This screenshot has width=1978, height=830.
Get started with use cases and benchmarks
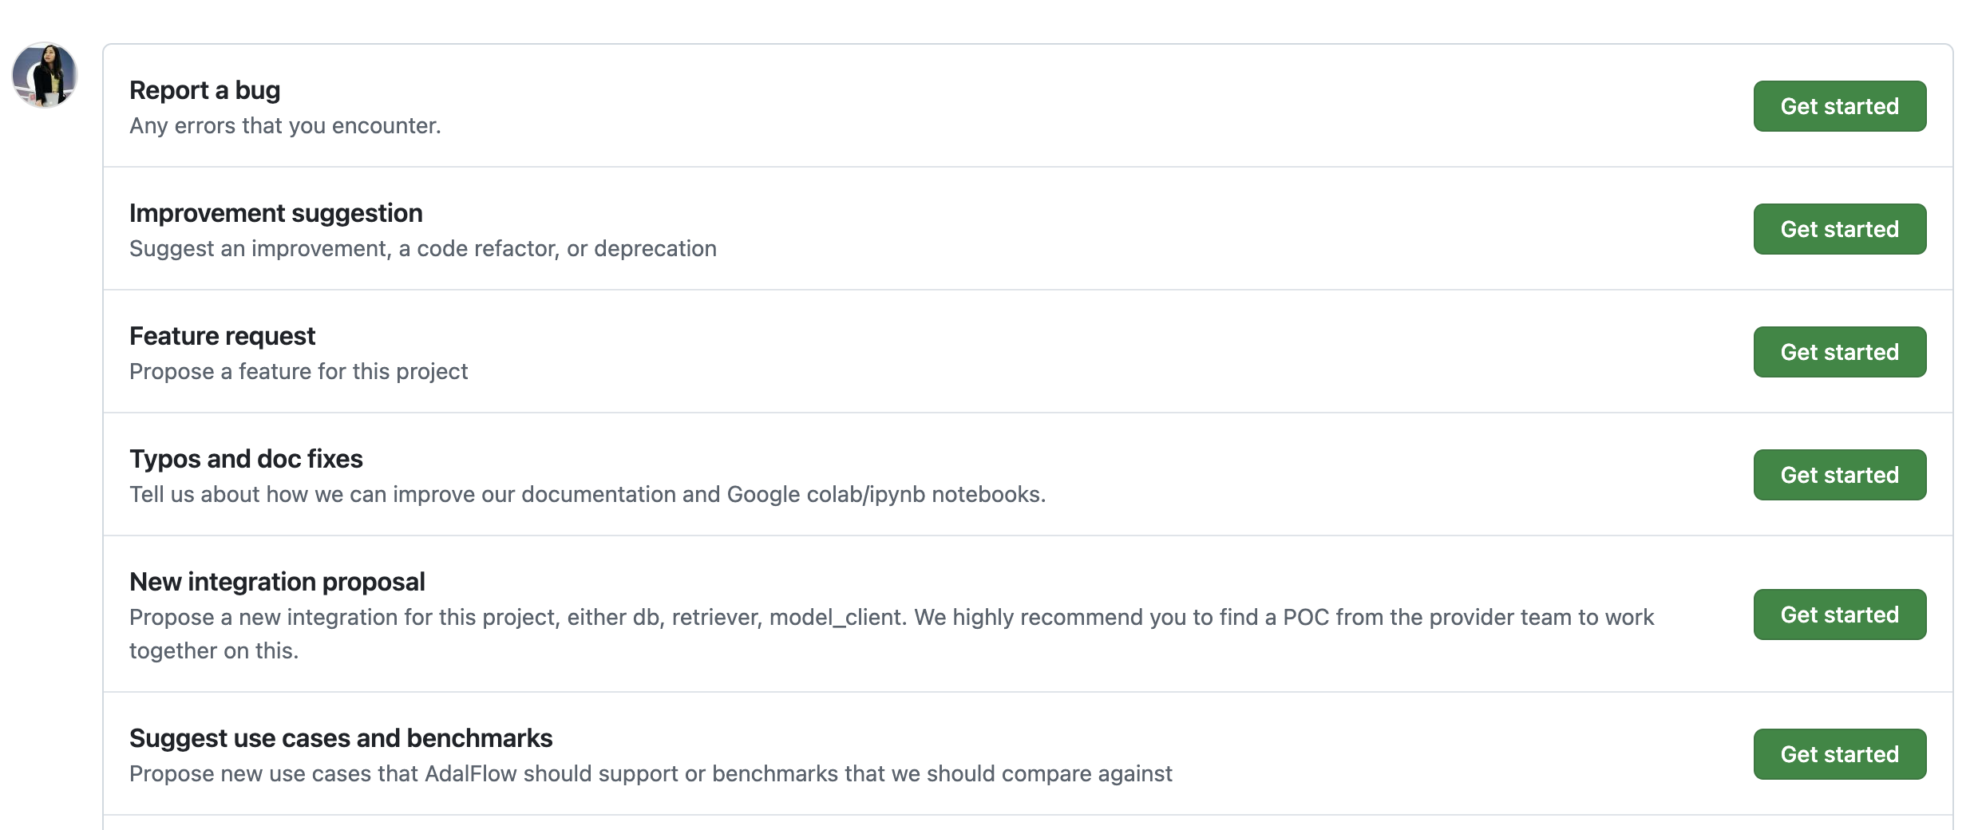point(1839,754)
